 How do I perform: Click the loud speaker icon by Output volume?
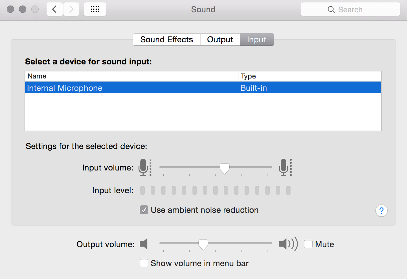pyautogui.click(x=288, y=244)
